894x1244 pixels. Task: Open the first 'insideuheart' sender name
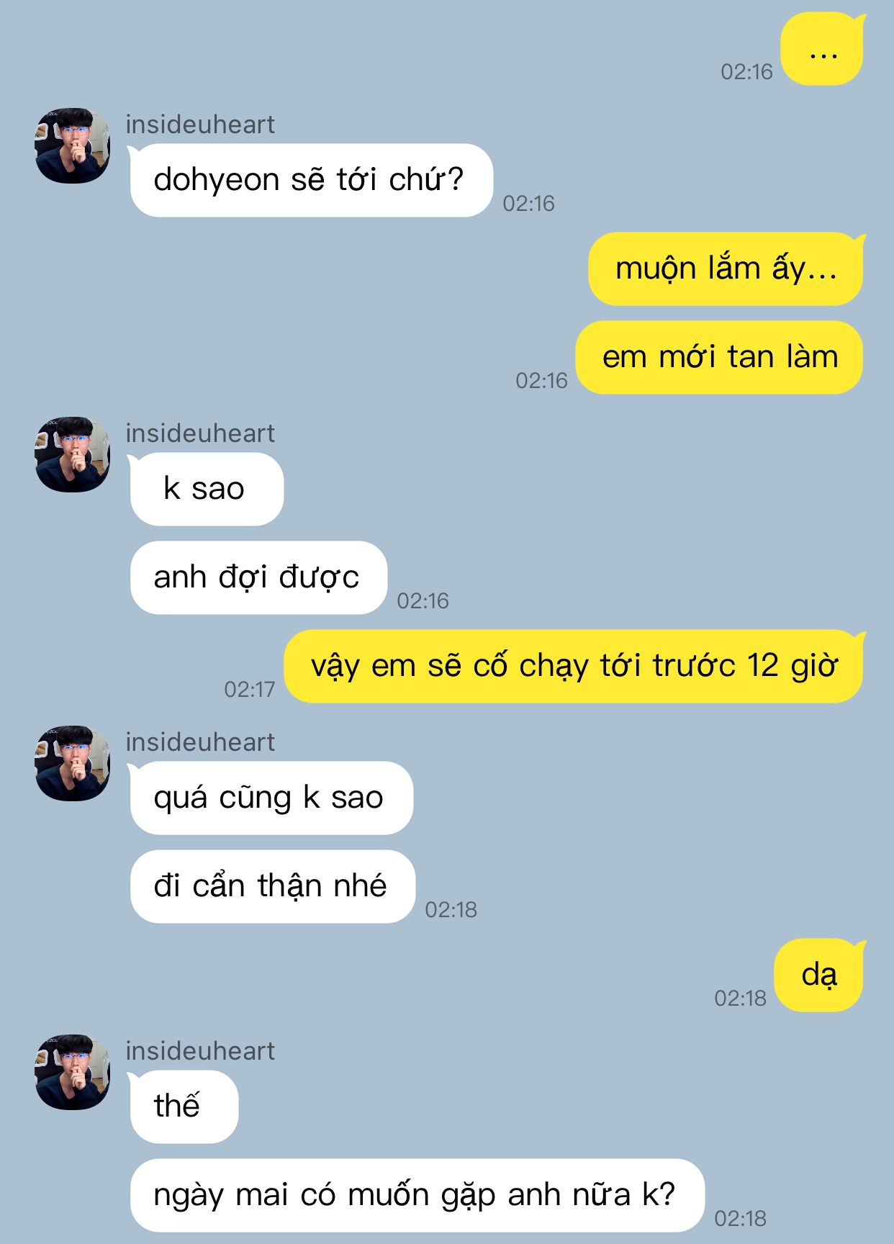200,125
